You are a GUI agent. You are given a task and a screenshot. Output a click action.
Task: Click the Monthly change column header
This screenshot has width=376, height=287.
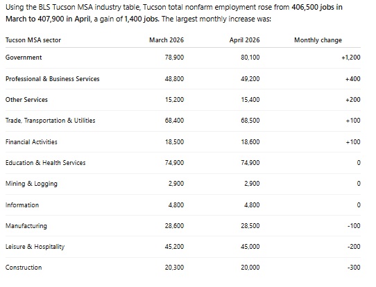pos(318,40)
